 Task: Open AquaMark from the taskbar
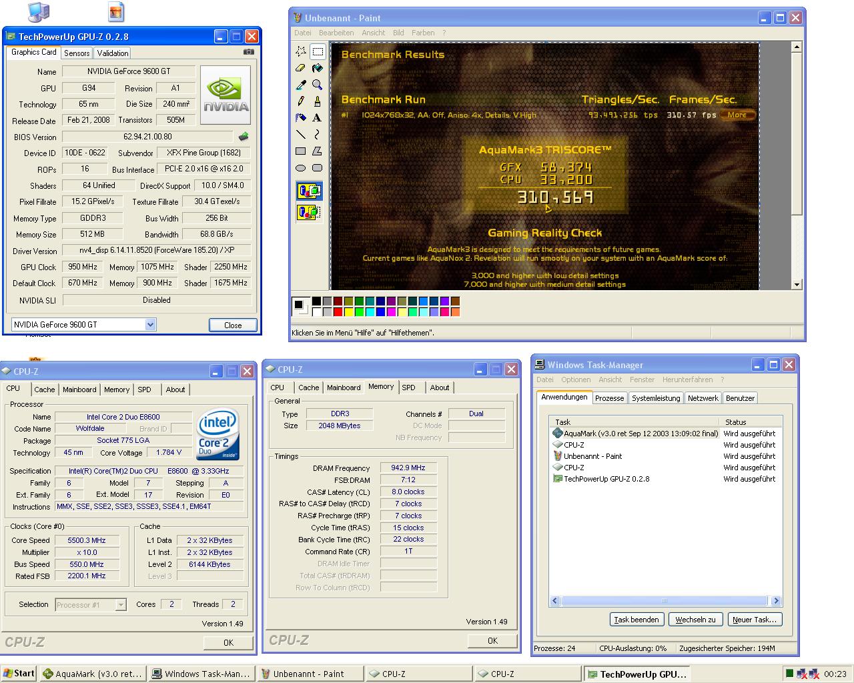click(93, 674)
